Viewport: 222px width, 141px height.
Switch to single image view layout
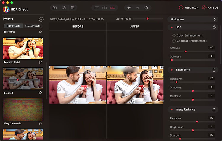[x=97, y=8]
